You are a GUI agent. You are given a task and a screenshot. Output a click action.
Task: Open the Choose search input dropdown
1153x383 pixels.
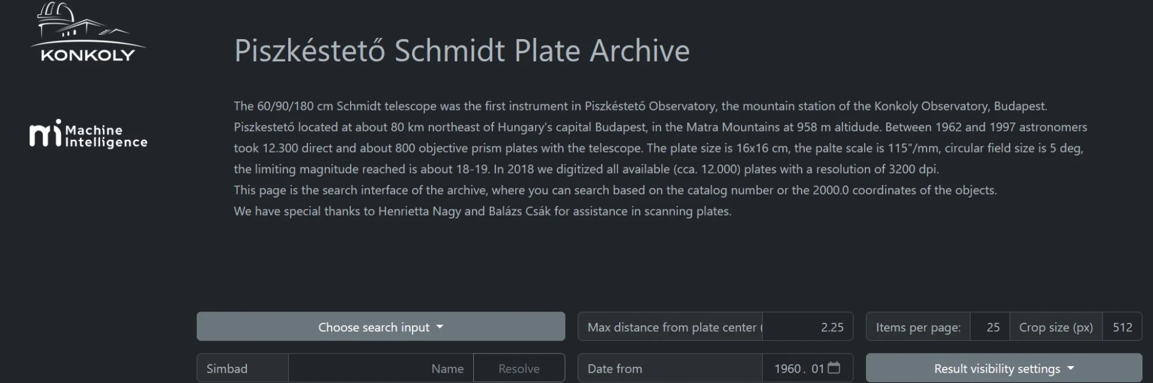[x=380, y=327]
